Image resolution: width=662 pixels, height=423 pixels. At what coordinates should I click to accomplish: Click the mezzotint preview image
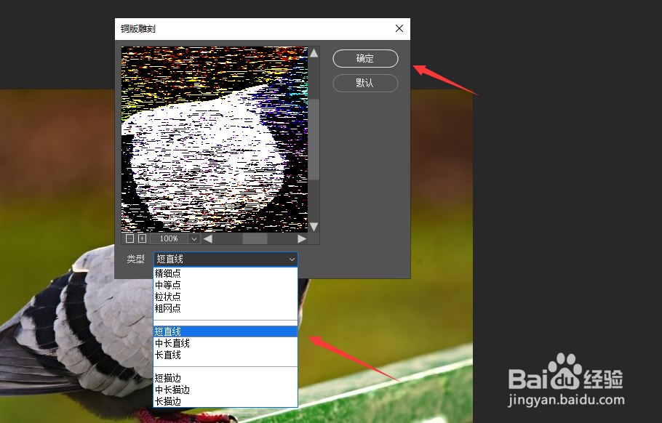pyautogui.click(x=215, y=139)
